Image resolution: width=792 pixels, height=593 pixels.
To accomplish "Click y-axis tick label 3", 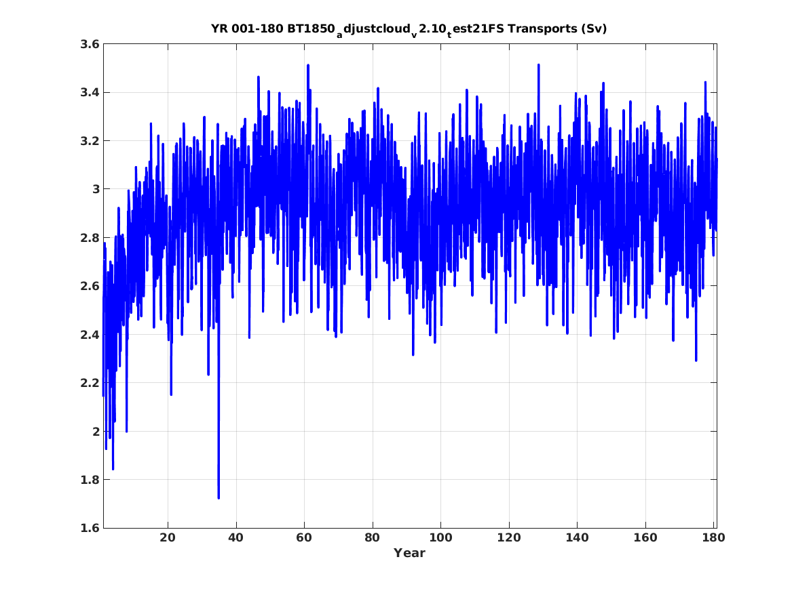I will [96, 190].
